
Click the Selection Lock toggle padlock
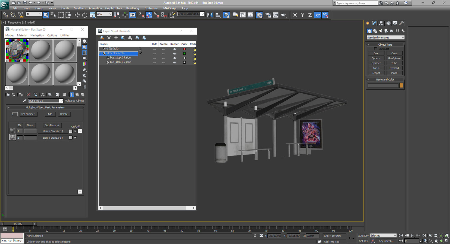pos(255,236)
